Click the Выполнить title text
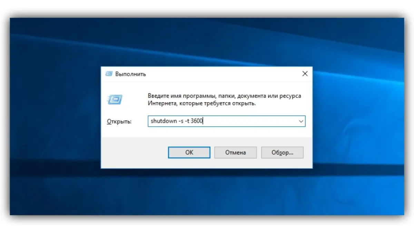Screen dimensions: 414x233 pos(130,74)
